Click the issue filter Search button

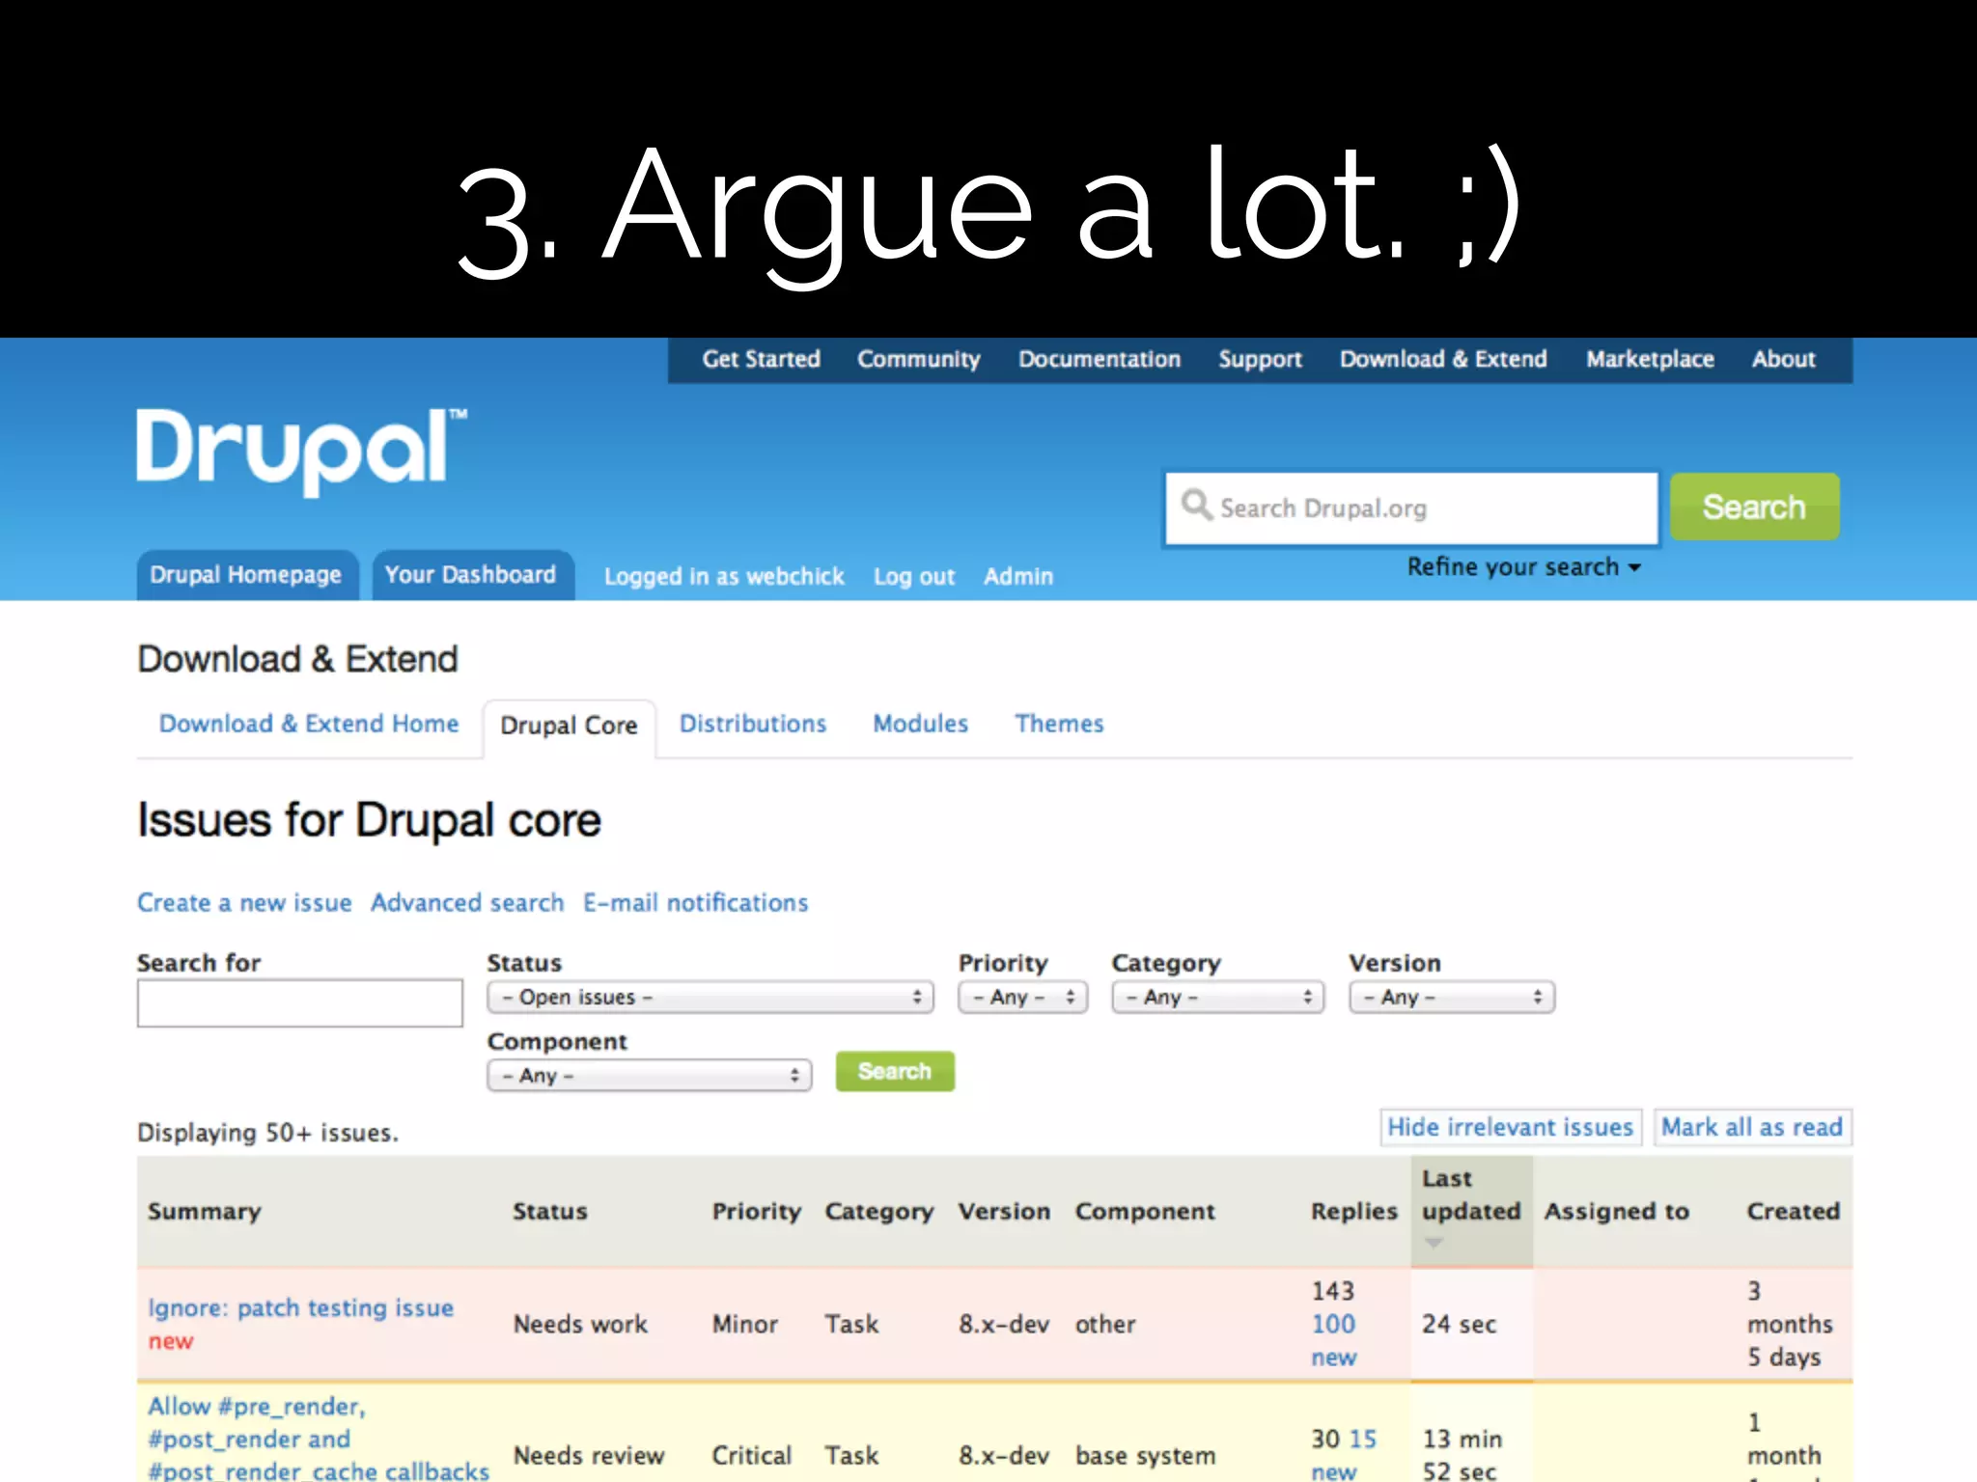point(895,1072)
